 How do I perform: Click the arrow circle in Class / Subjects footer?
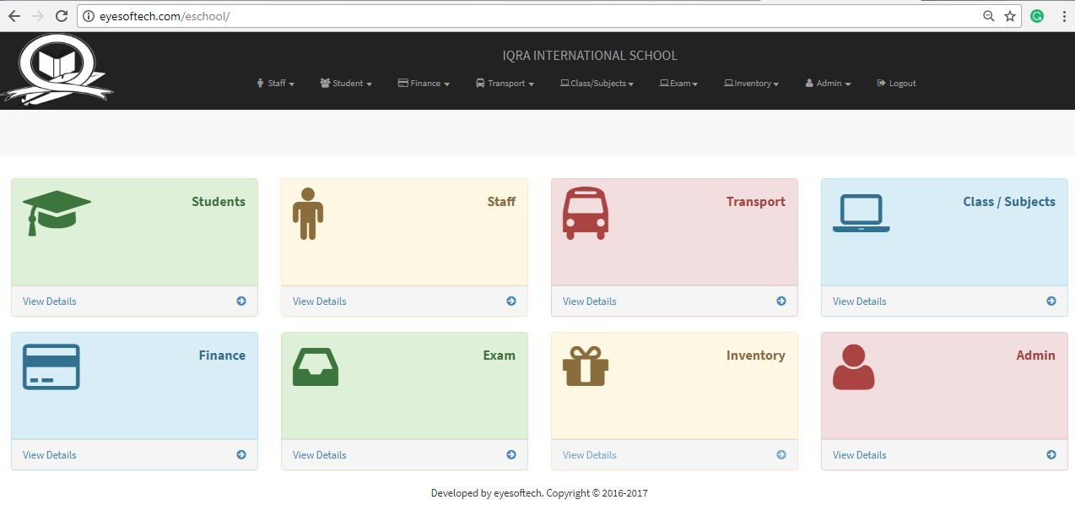(x=1051, y=301)
